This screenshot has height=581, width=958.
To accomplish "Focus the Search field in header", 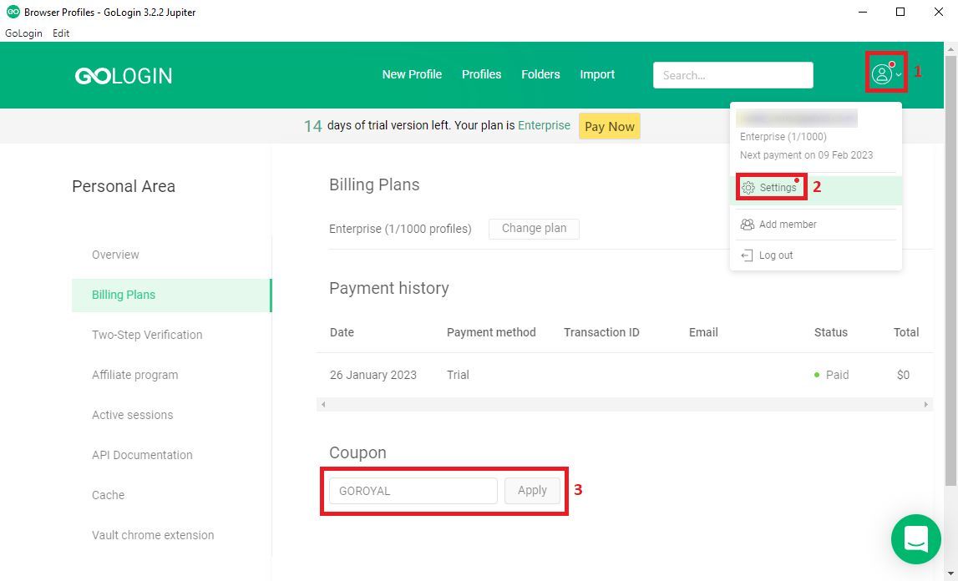I will (733, 75).
